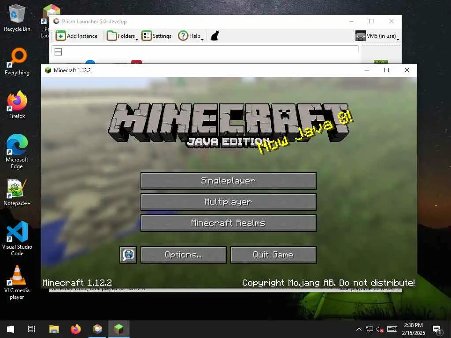Open the clock showing 2:38 PM

(413, 329)
